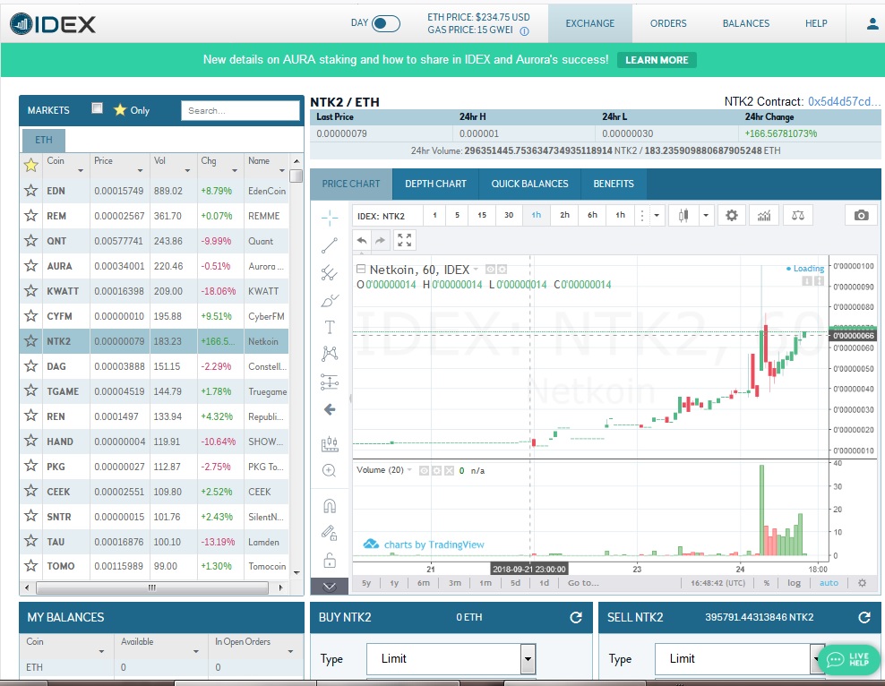Toggle fullscreen chart mode icon
This screenshot has width=885, height=686.
pos(405,240)
